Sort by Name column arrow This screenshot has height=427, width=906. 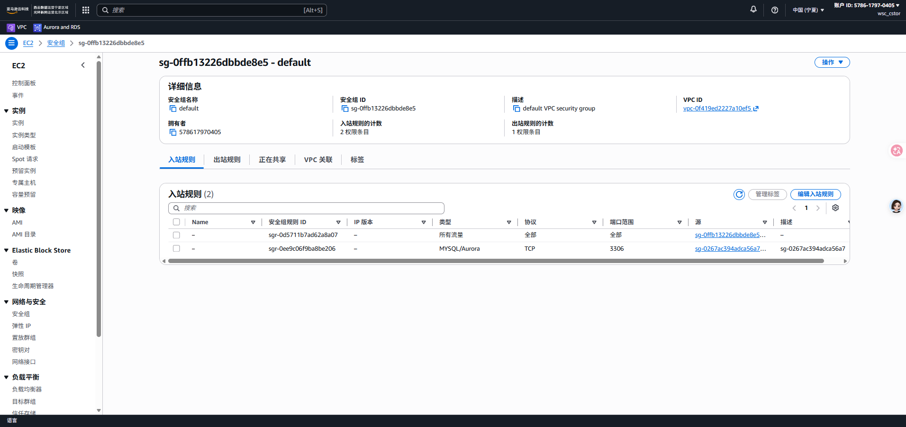(253, 222)
